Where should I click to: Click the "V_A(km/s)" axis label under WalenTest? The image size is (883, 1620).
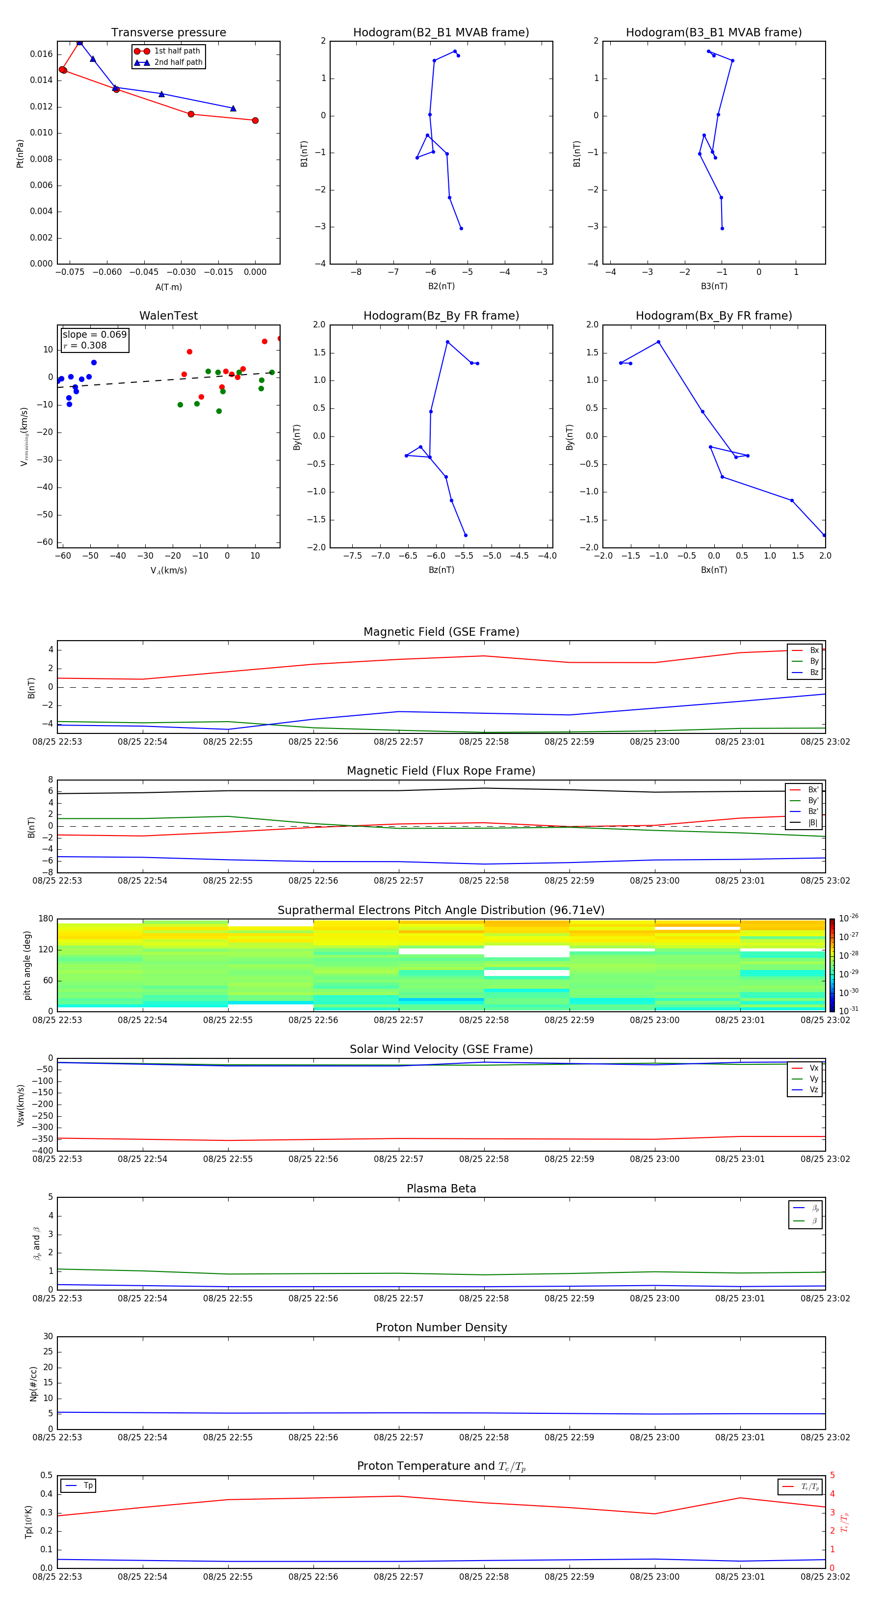168,570
